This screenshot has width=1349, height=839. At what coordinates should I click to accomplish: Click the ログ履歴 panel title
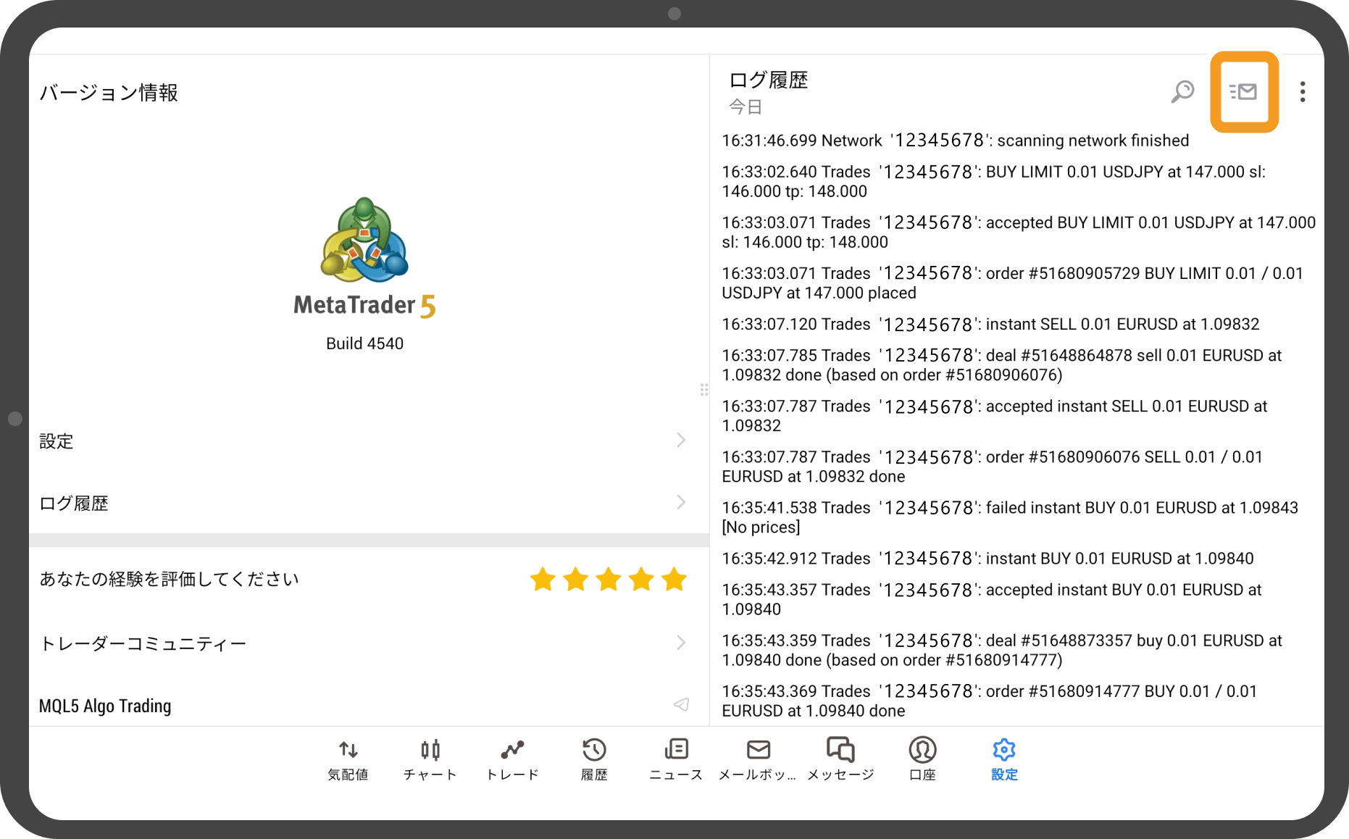pyautogui.click(x=768, y=80)
